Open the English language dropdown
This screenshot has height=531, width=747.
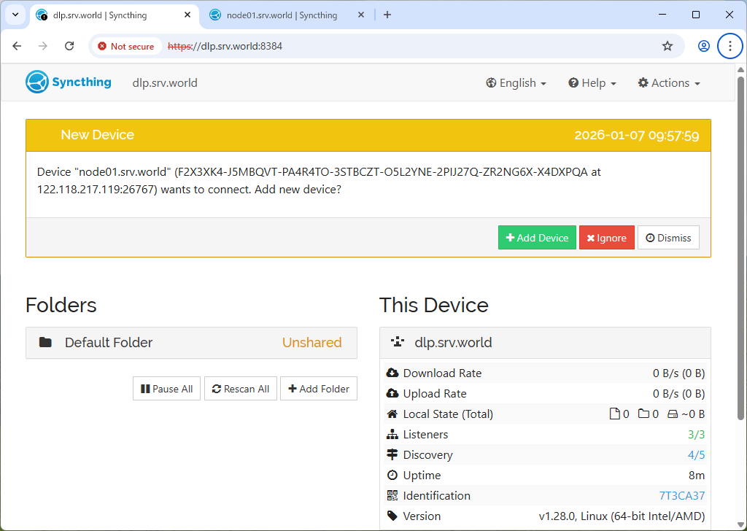[x=516, y=83]
